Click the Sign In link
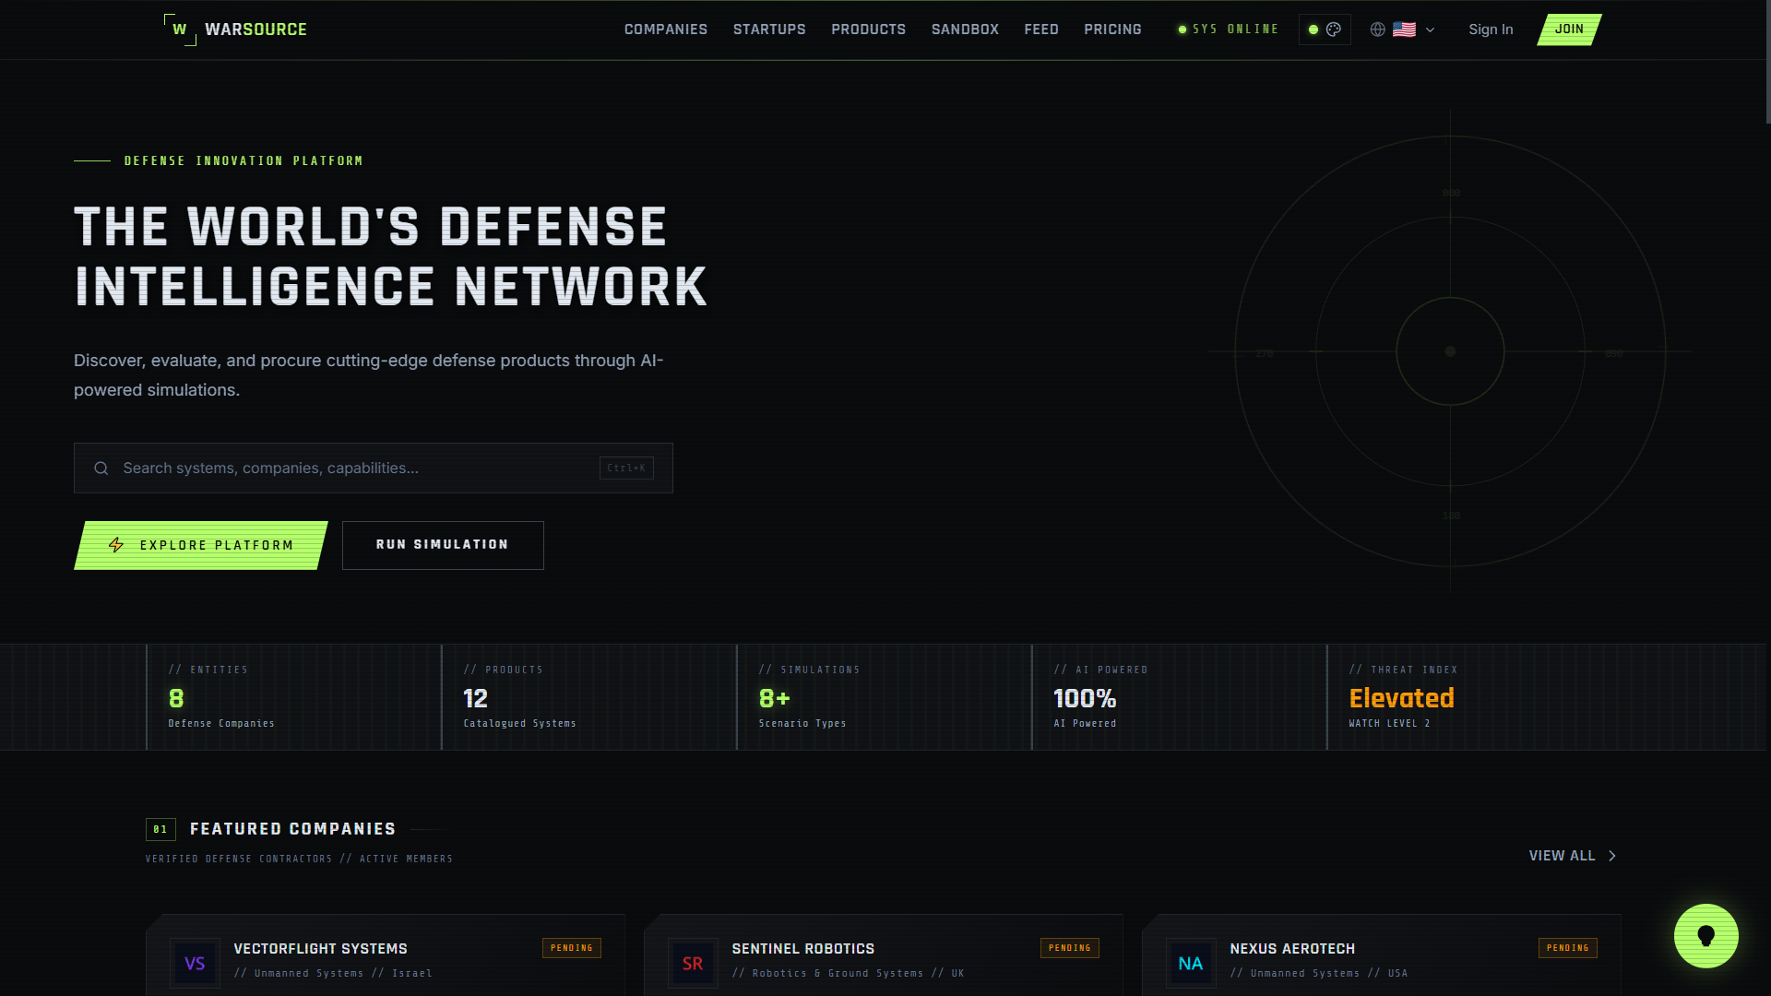The width and height of the screenshot is (1771, 996). tap(1491, 29)
